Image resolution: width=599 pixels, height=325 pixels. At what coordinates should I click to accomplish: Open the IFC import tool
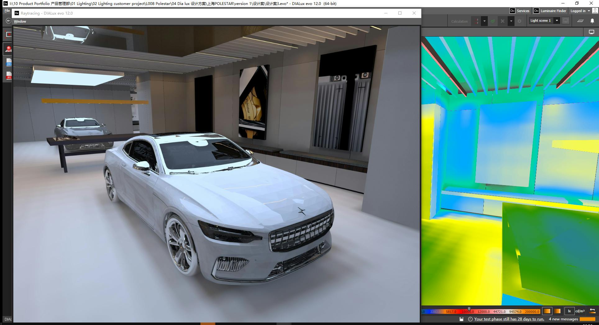coord(9,75)
